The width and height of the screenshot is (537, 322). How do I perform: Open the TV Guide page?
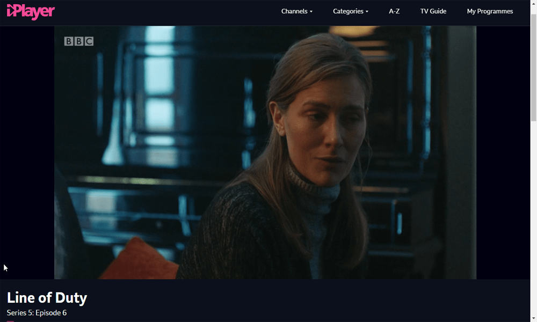point(433,11)
